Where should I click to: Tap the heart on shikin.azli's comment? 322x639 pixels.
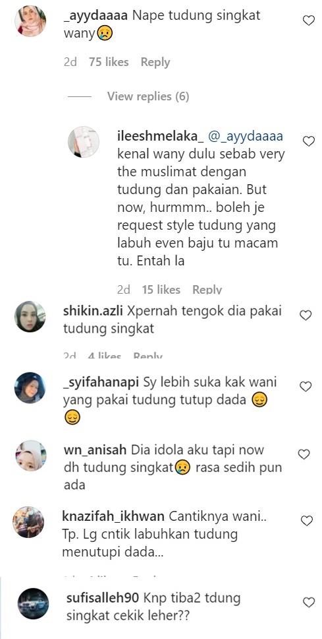tap(306, 315)
